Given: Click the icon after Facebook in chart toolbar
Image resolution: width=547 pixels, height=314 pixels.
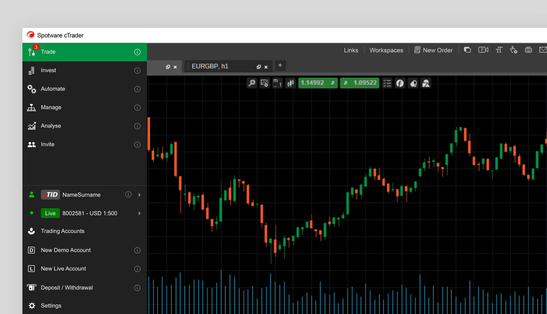Looking at the screenshot, I should pyautogui.click(x=413, y=83).
